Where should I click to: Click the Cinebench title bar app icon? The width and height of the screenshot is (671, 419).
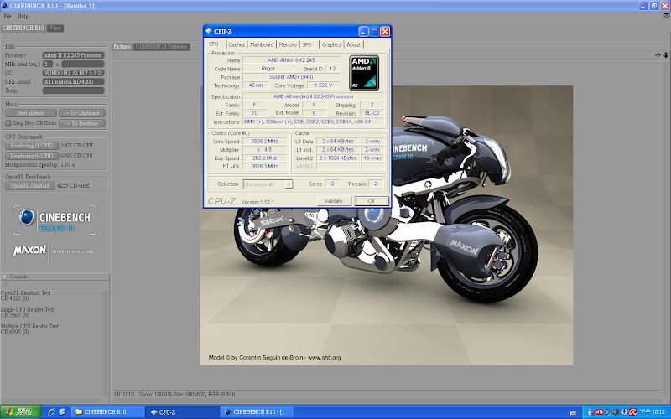click(5, 6)
